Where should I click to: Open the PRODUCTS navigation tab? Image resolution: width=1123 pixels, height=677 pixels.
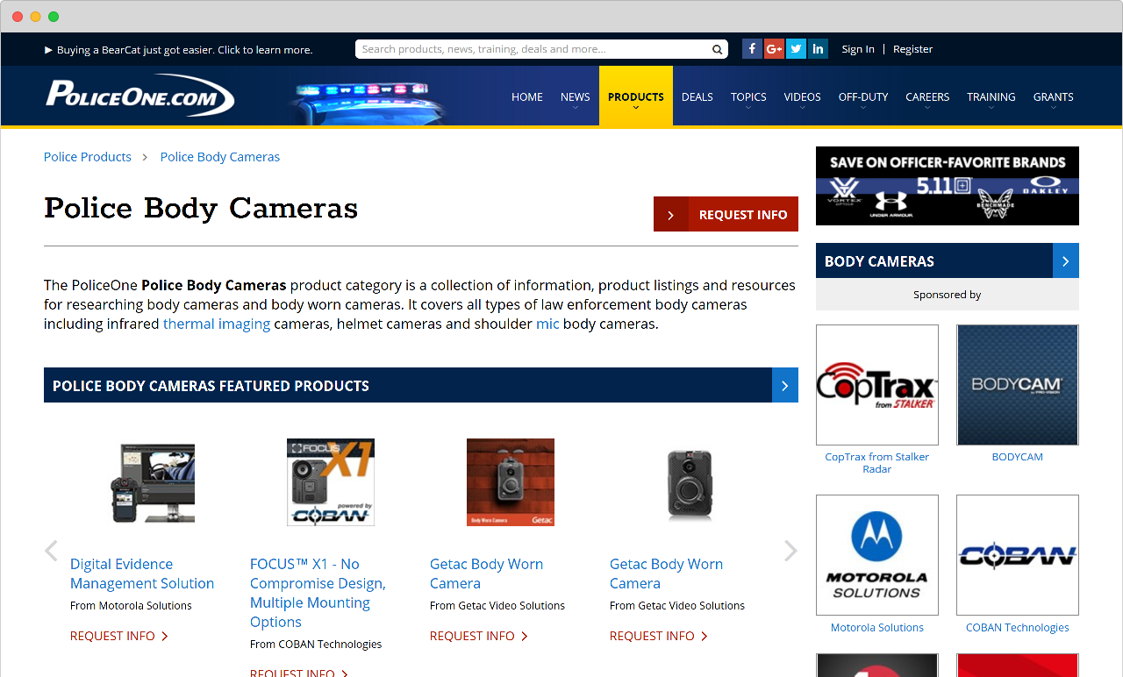pos(635,96)
